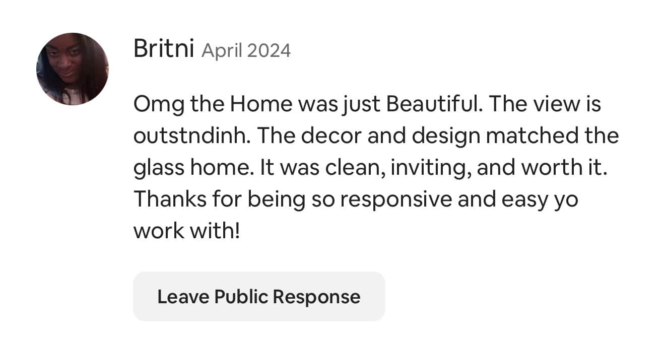Open the reviewer name Britni

164,49
